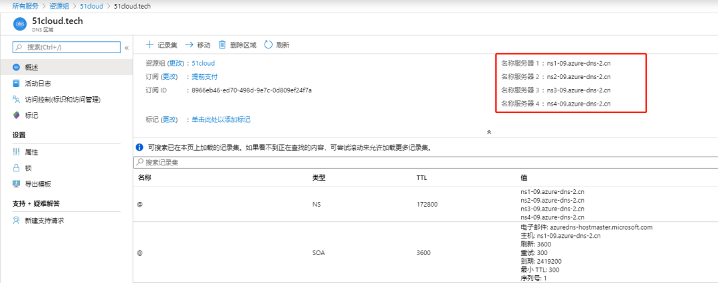Click the 到期: 2419200 value
The width and height of the screenshot is (718, 283).
coord(541,262)
